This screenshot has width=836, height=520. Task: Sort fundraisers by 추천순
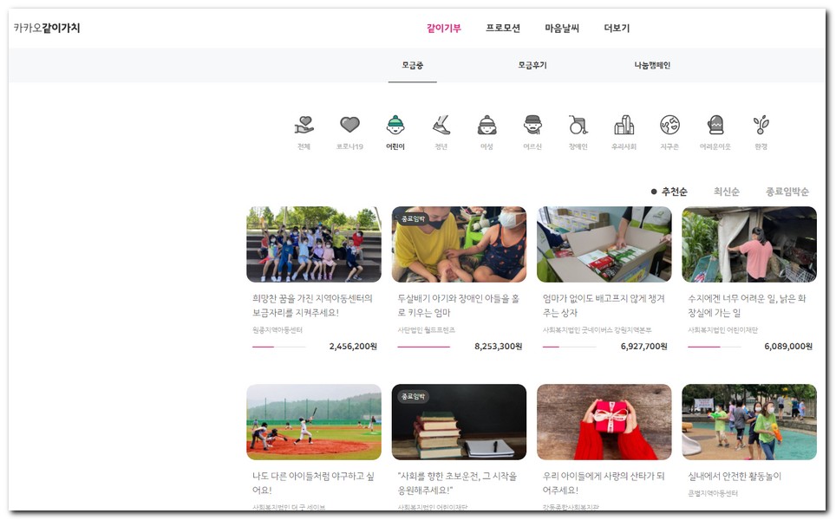coord(674,192)
